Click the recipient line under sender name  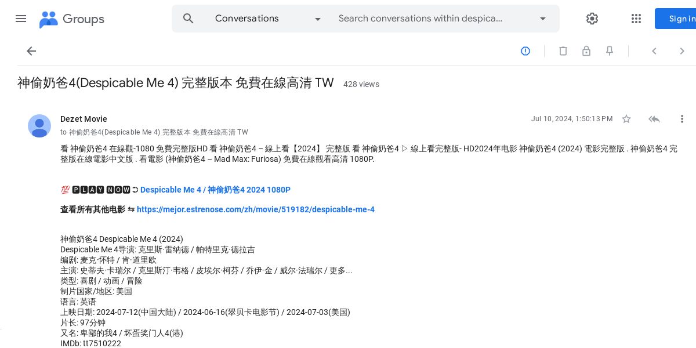[x=154, y=132]
